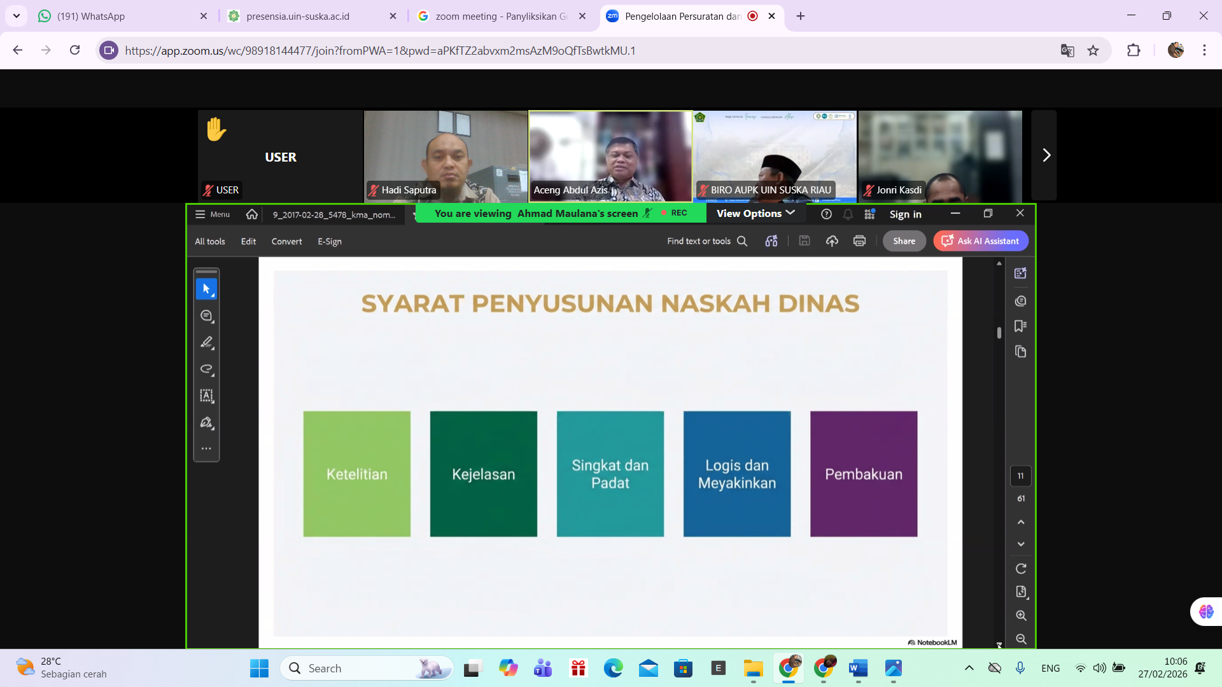
Task: Click the print icon in Acrobat toolbar
Action: [x=859, y=241]
